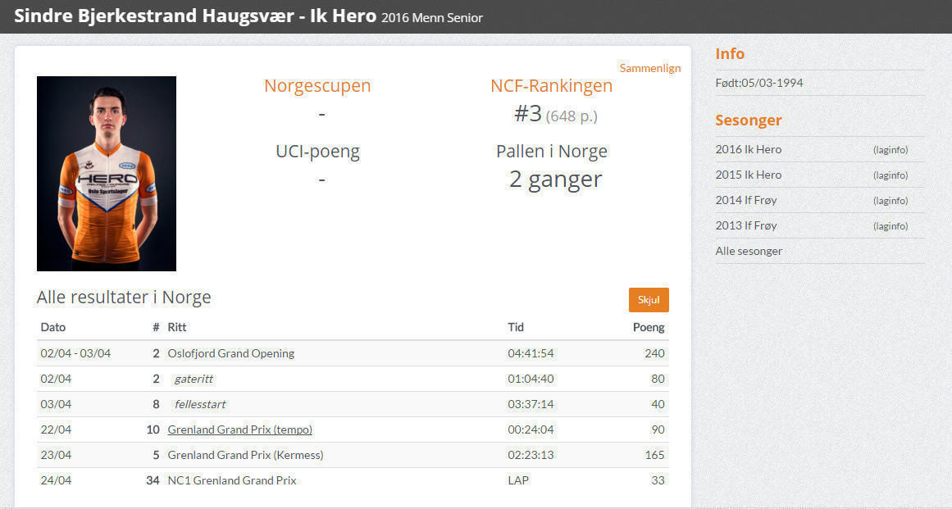Click date 22/04 in results

(56, 429)
